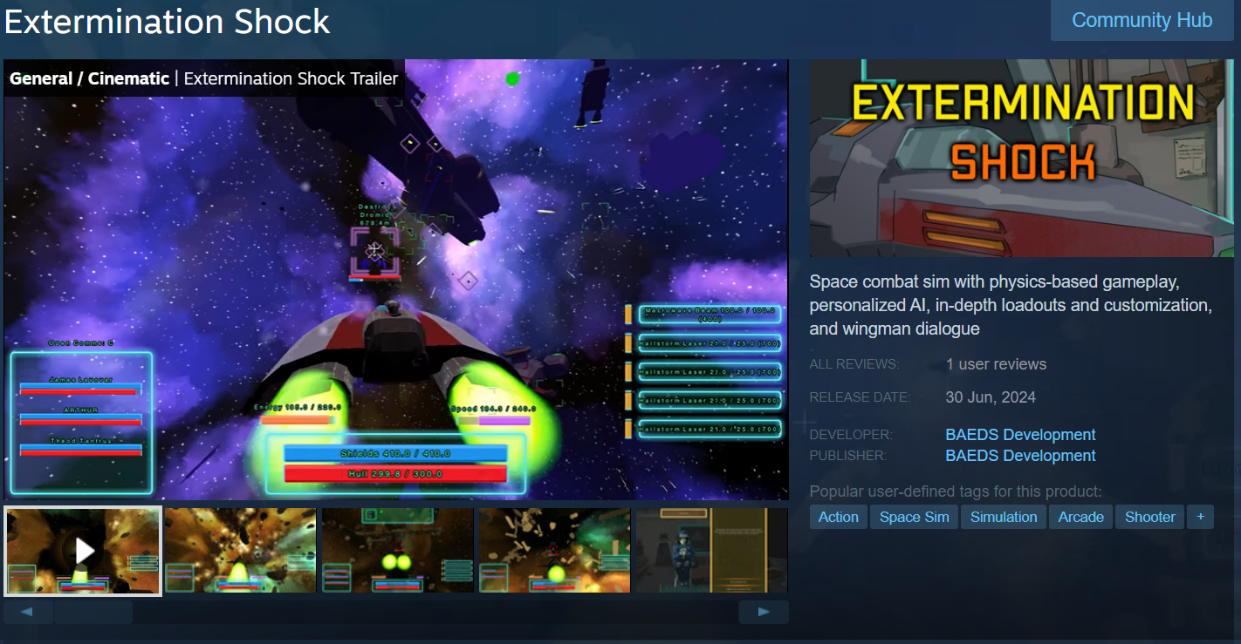Viewport: 1241px width, 644px height.
Task: Open the Community Hub
Action: tap(1142, 20)
